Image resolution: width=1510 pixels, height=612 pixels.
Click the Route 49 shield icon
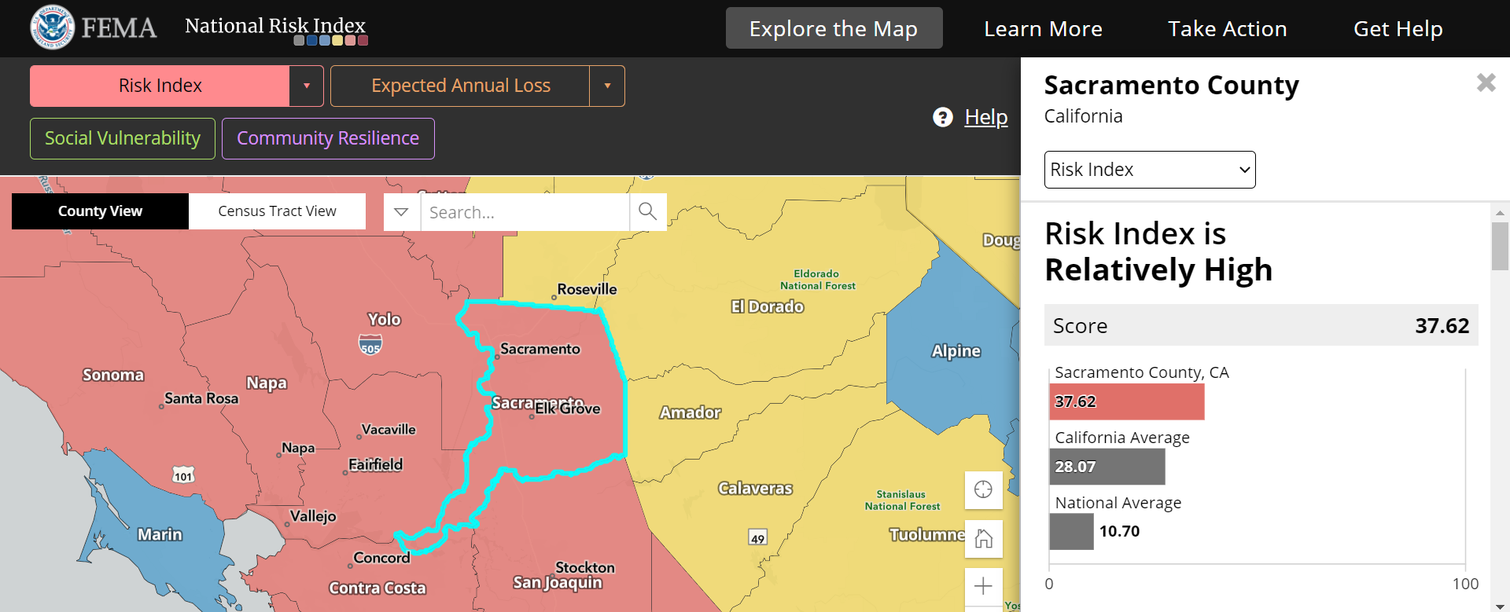[x=757, y=538]
